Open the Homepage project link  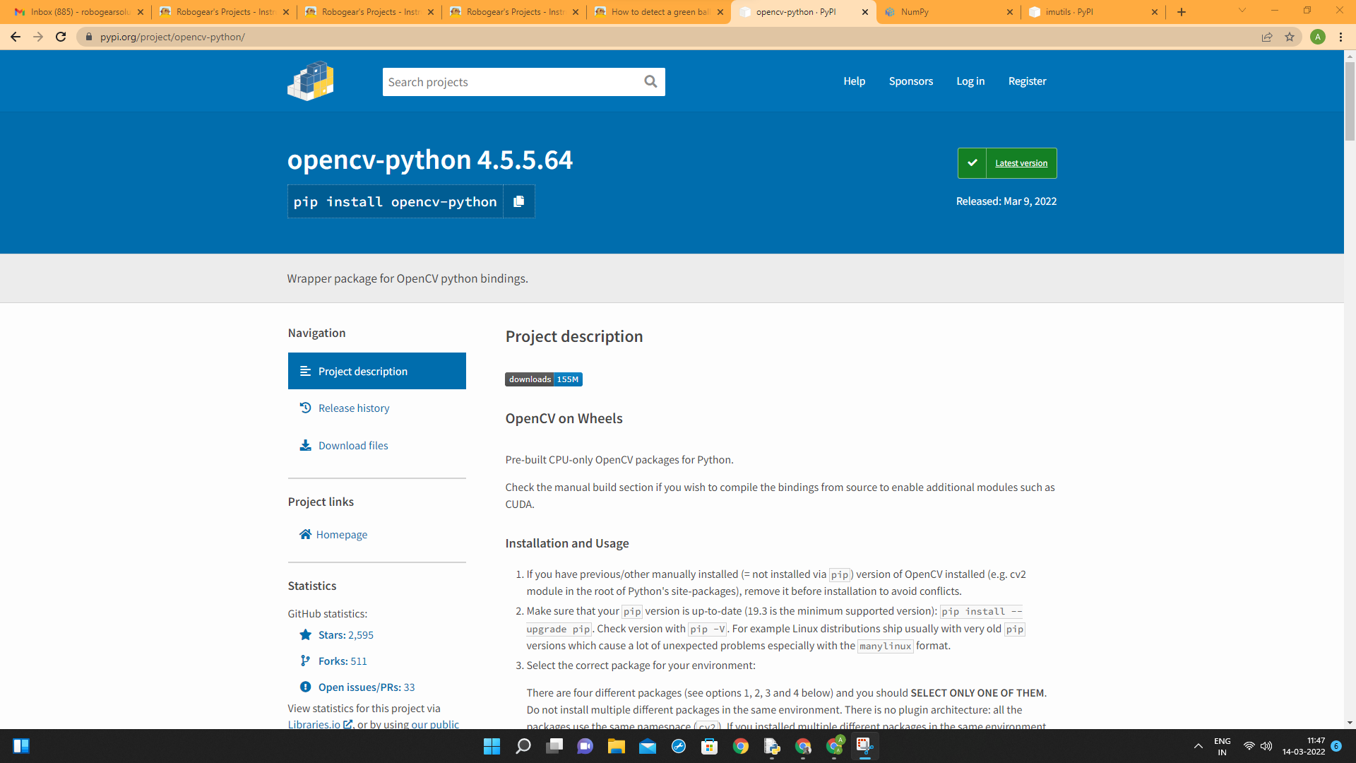(341, 535)
